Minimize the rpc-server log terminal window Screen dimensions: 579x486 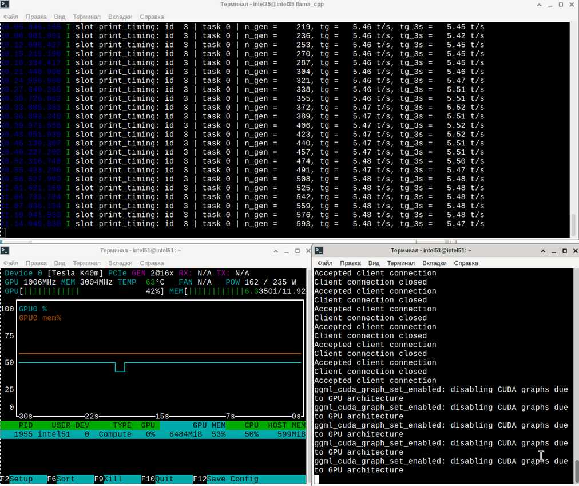point(553,251)
